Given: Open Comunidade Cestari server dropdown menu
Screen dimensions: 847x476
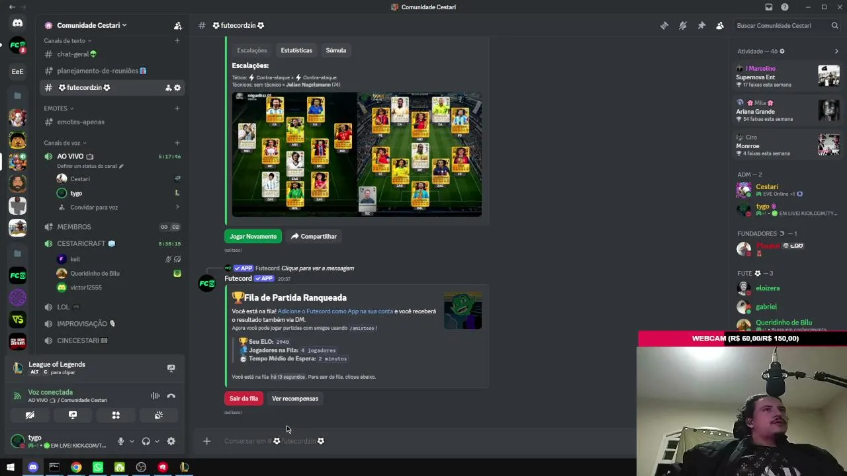Looking at the screenshot, I should tap(91, 26).
